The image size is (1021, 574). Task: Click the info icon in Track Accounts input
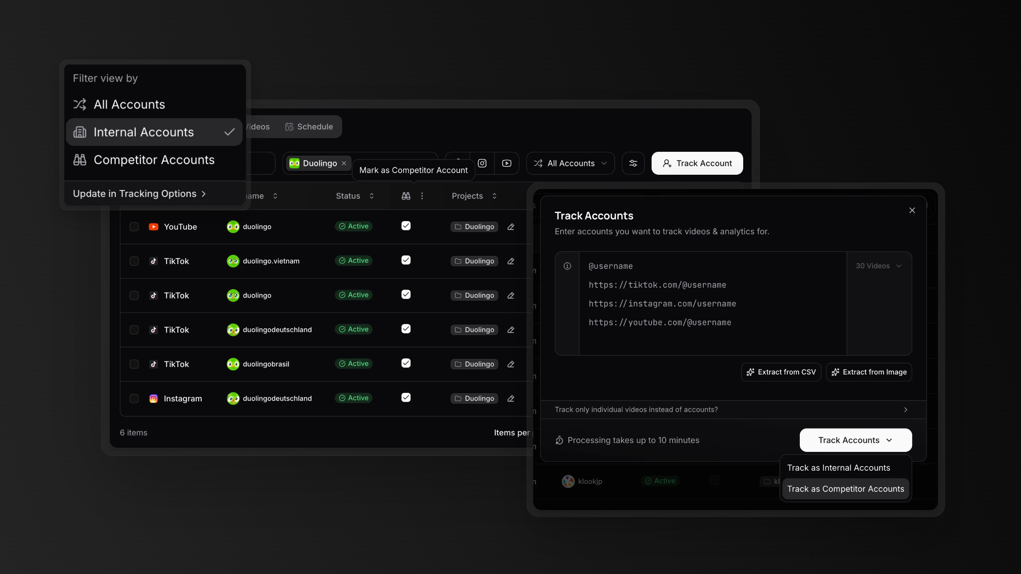pyautogui.click(x=567, y=266)
